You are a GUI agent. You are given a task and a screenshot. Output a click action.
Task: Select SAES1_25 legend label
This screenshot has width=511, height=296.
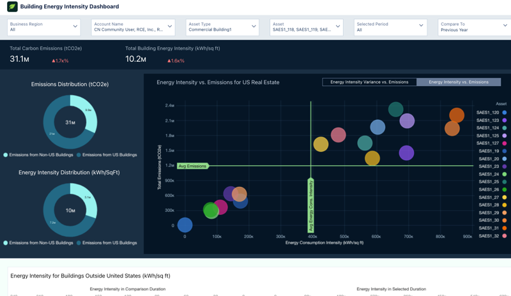tap(489, 182)
